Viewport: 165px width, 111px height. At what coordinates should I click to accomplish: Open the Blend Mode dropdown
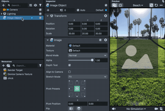click(x=87, y=55)
